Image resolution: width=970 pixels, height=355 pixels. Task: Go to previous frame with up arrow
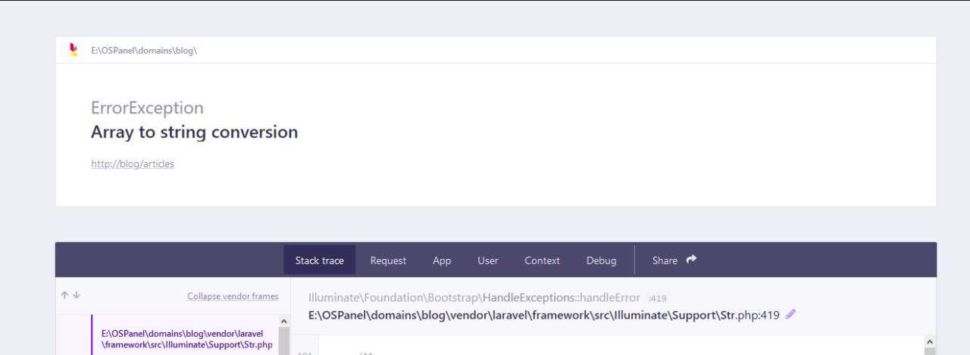tap(65, 295)
